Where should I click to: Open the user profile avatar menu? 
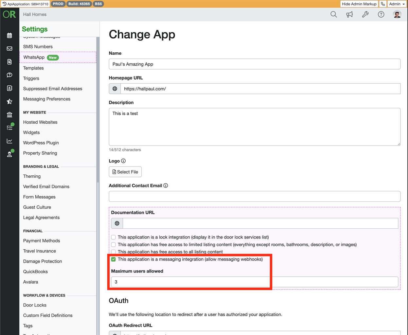tap(397, 14)
